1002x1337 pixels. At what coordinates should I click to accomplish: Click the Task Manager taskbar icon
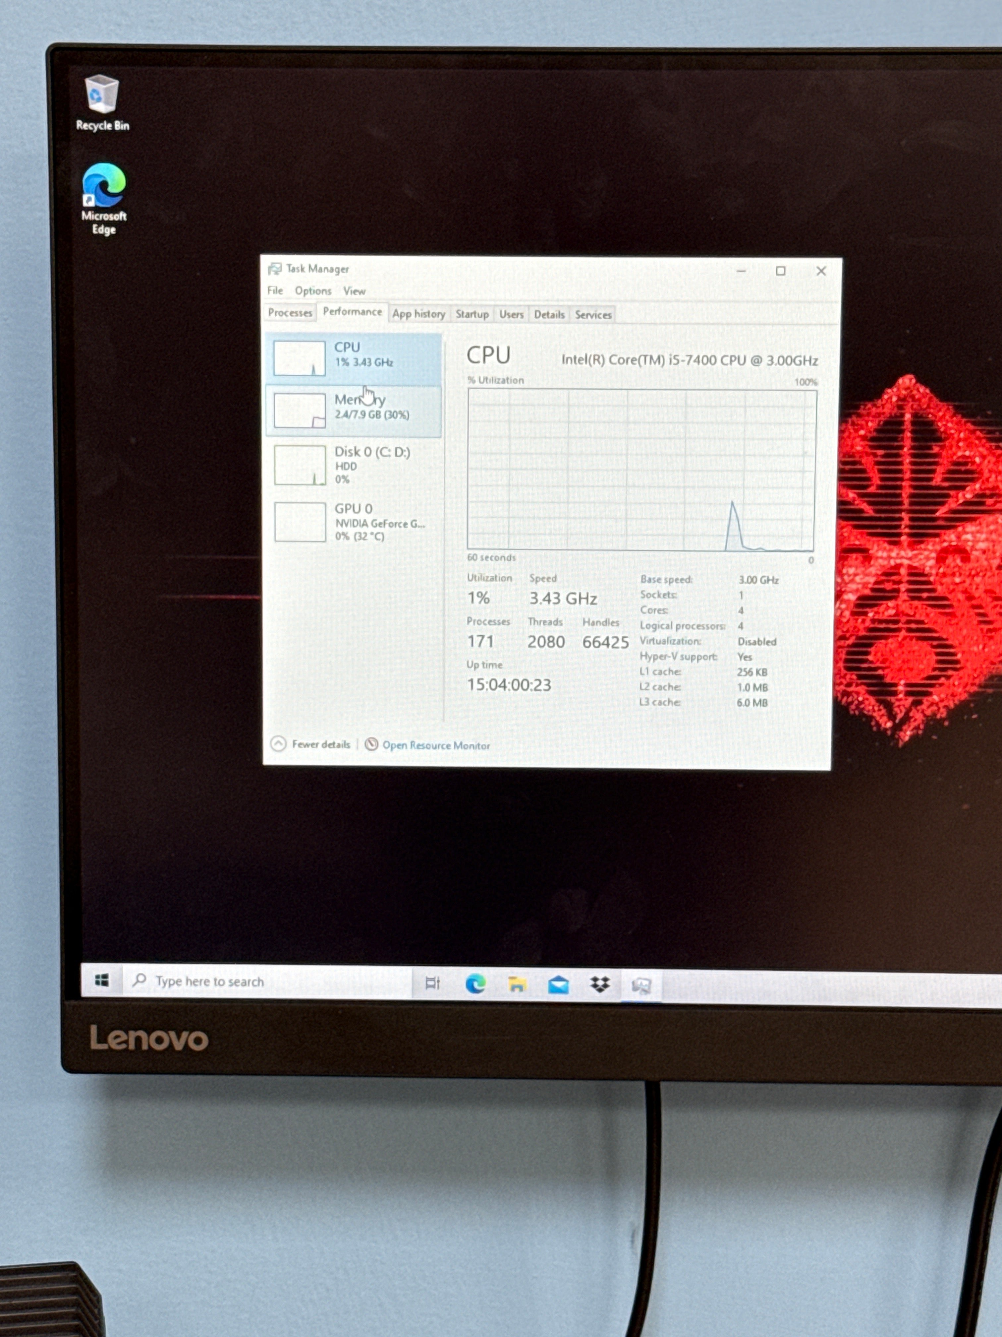click(x=641, y=986)
